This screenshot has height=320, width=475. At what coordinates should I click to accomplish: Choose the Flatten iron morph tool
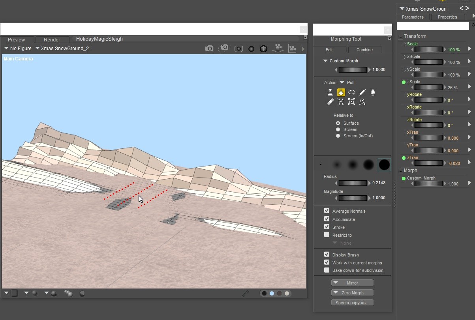point(373,92)
